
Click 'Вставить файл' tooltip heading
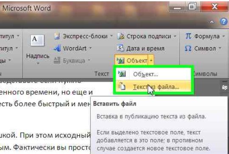(114, 104)
